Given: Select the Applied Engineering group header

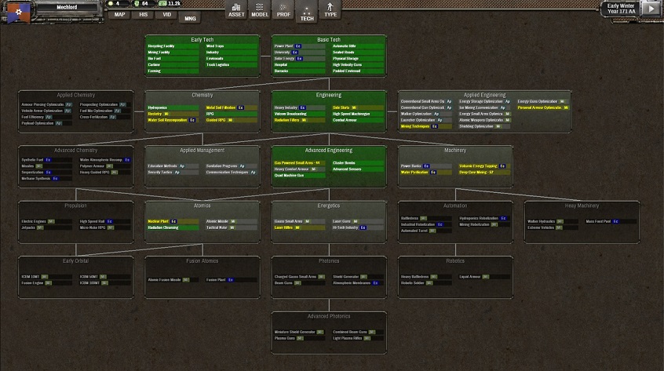Looking at the screenshot, I should (x=484, y=95).
